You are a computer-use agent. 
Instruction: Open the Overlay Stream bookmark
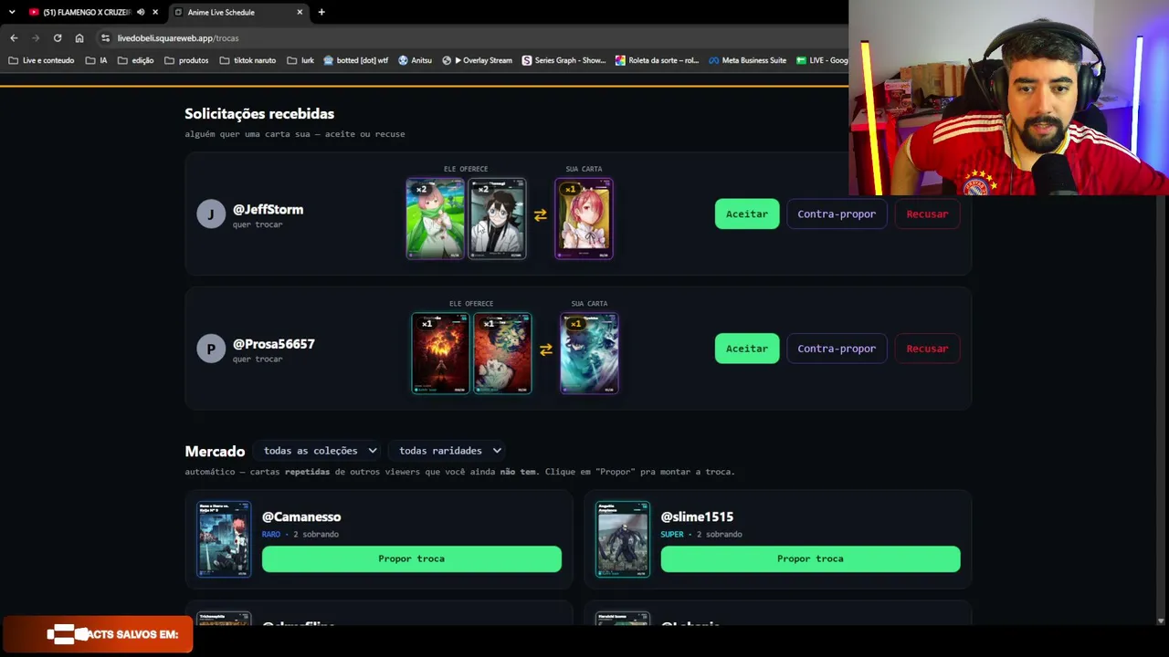point(477,60)
